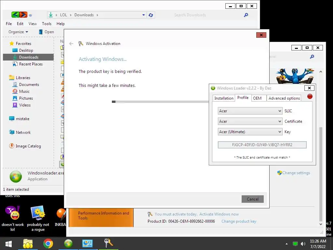
Task: Open the Tools menu
Action: pos(47,23)
